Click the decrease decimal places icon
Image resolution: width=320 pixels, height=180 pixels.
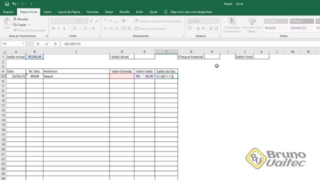216,28
